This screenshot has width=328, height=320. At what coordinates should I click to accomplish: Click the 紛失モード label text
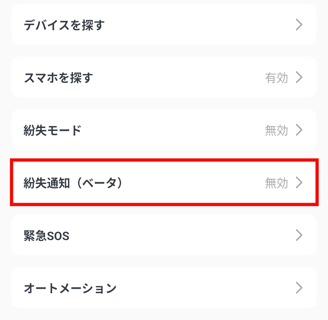click(x=52, y=131)
